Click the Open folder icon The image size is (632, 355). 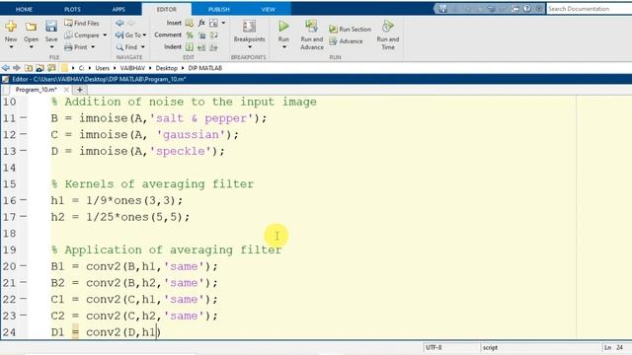31,27
